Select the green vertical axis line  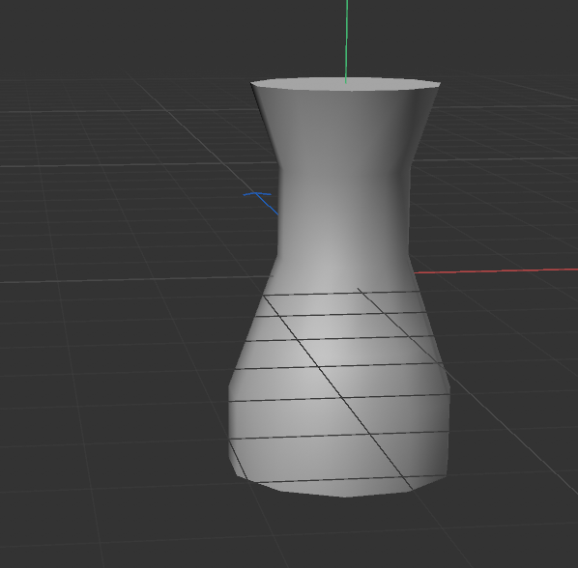[x=346, y=41]
